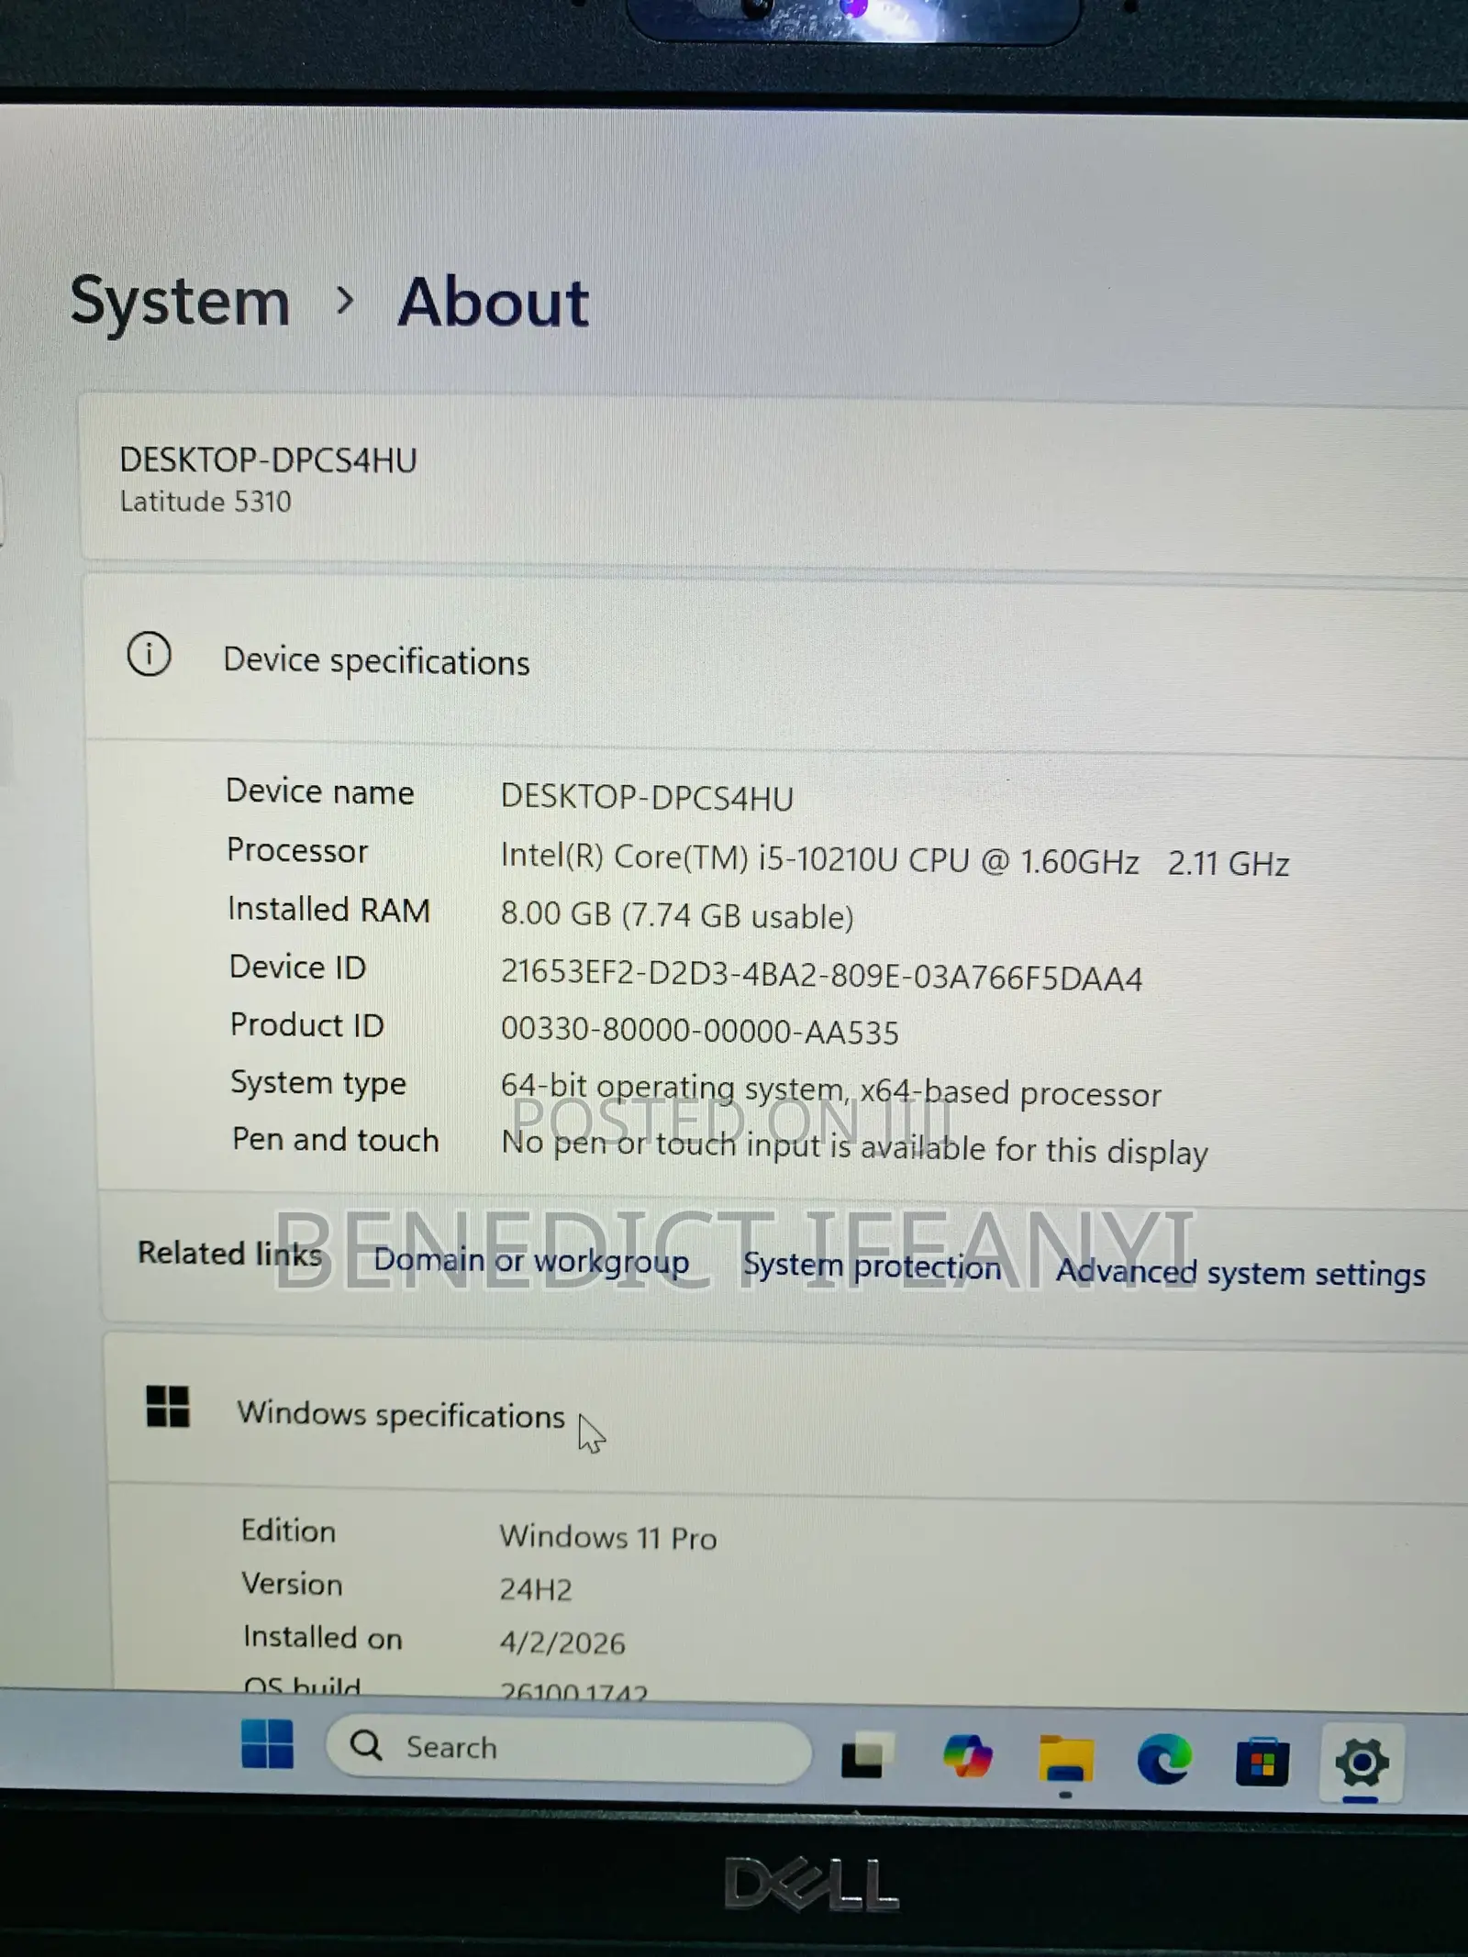Click the Installed RAM label

328,909
